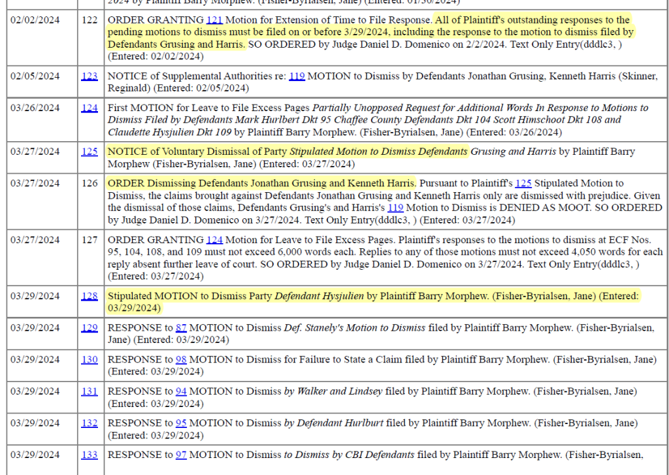Open docket number 124 in the number column
The height and width of the screenshot is (475, 669).
tap(90, 108)
